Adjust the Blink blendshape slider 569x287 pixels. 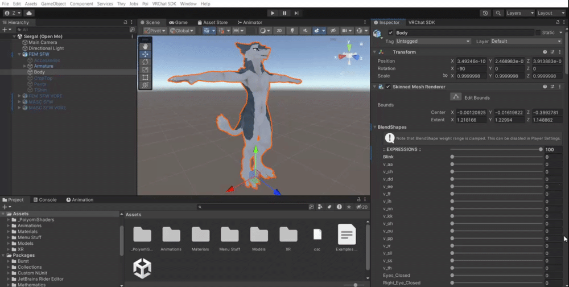tap(496, 157)
